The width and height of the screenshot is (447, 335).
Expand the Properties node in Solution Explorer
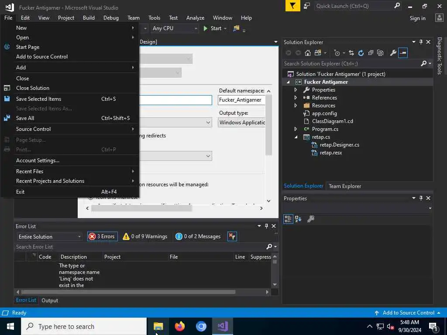point(296,90)
